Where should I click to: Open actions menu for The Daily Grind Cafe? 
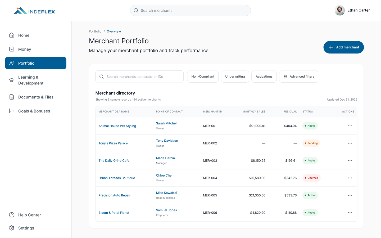[x=350, y=160]
